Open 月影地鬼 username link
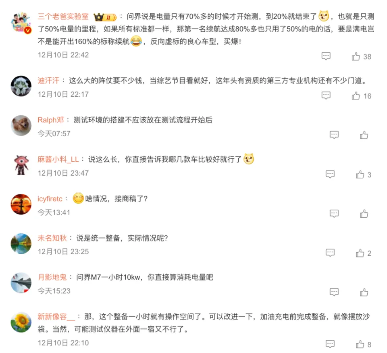 pos(52,277)
